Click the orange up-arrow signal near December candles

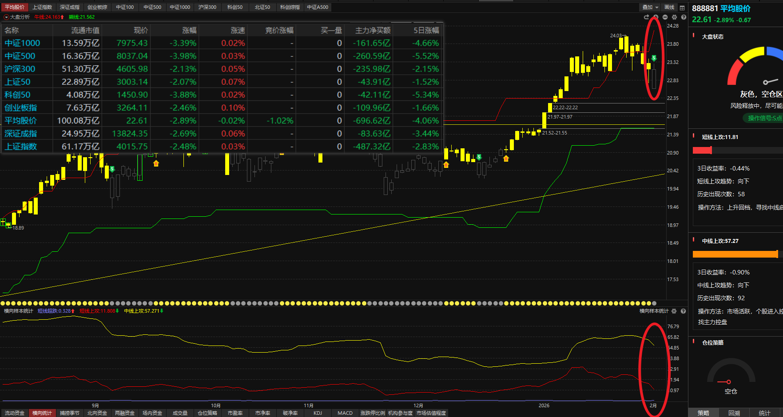click(x=446, y=165)
